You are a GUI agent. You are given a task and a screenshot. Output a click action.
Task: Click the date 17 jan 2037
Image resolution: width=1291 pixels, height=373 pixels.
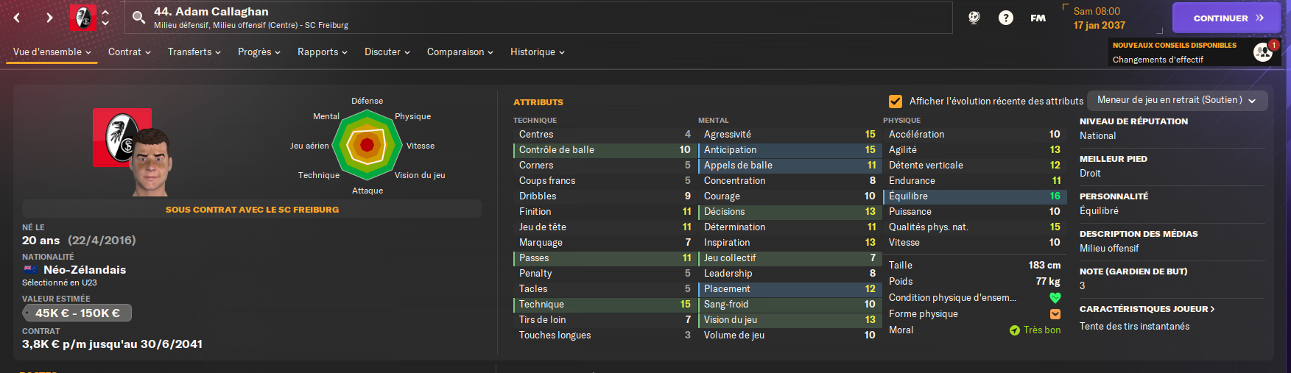(1099, 25)
